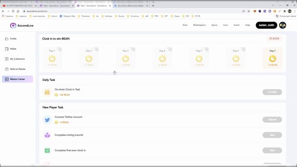Viewport: 297px width, 167px height.
Task: Open the SecondLive logo home link
Action: 22,26
